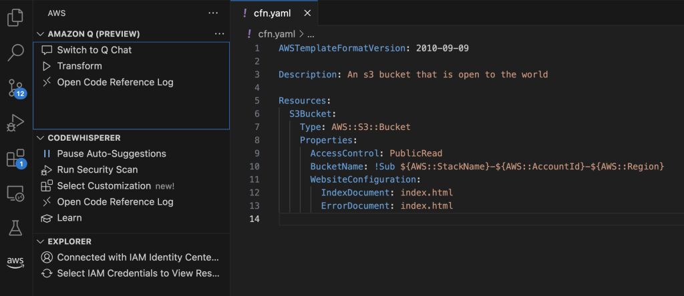Open the breadcrumb ellipsis after cfn.yaml
The width and height of the screenshot is (684, 296).
click(x=310, y=33)
